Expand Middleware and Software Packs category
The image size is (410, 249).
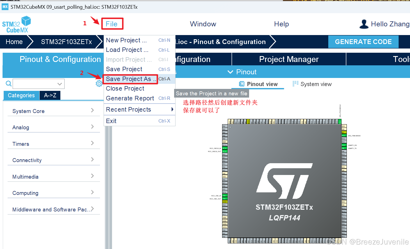pyautogui.click(x=54, y=209)
